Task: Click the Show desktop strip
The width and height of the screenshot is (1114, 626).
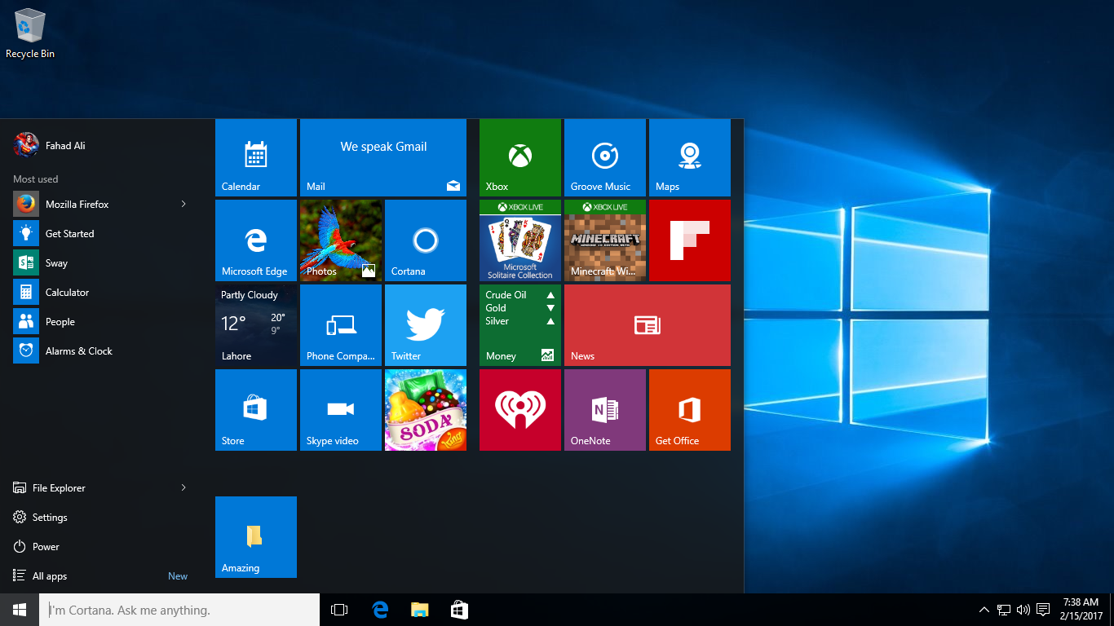Action: coord(1112,610)
